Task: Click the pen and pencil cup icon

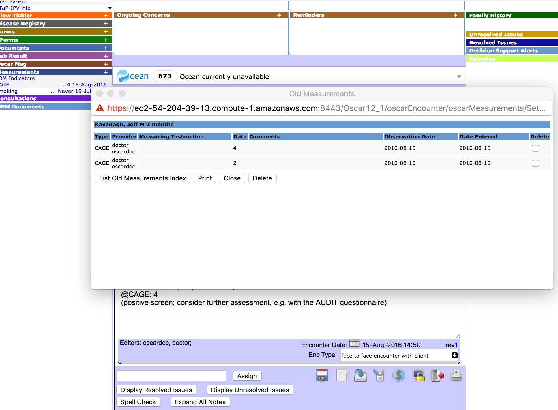Action: tap(379, 376)
